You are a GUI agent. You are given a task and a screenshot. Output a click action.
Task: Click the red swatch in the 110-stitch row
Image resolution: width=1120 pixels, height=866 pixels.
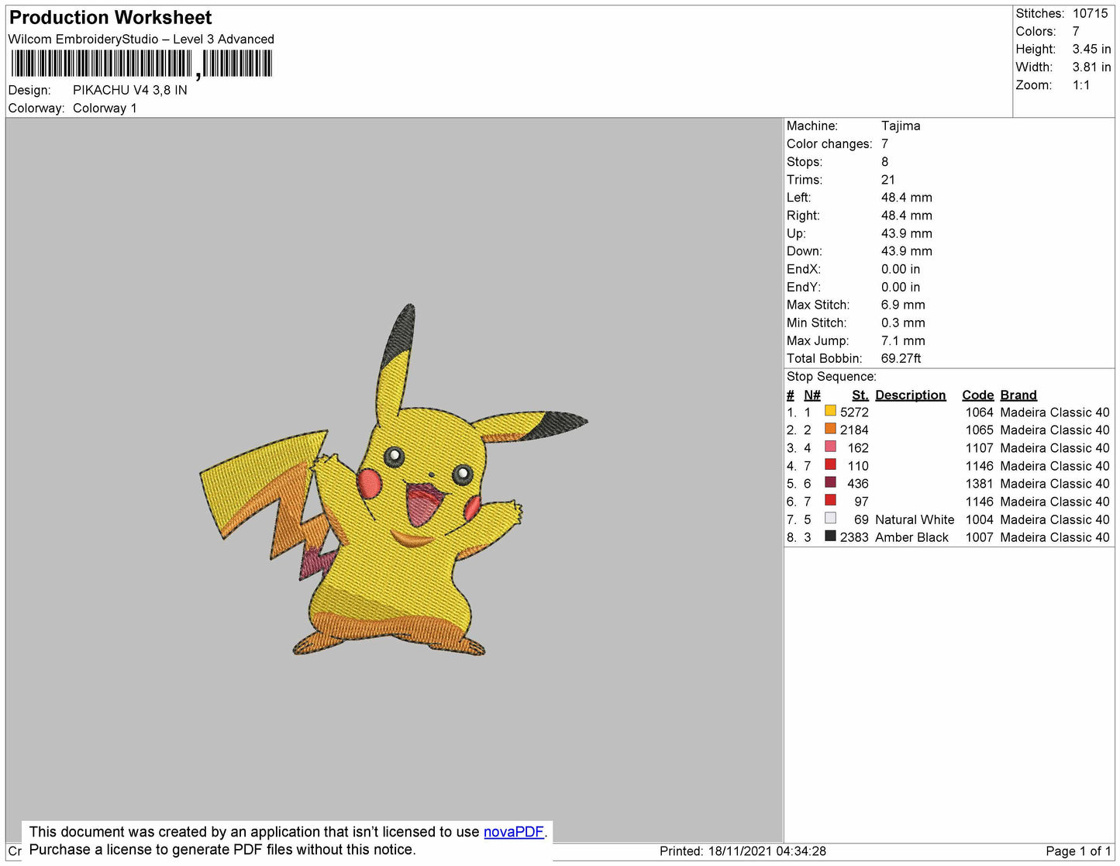point(830,464)
